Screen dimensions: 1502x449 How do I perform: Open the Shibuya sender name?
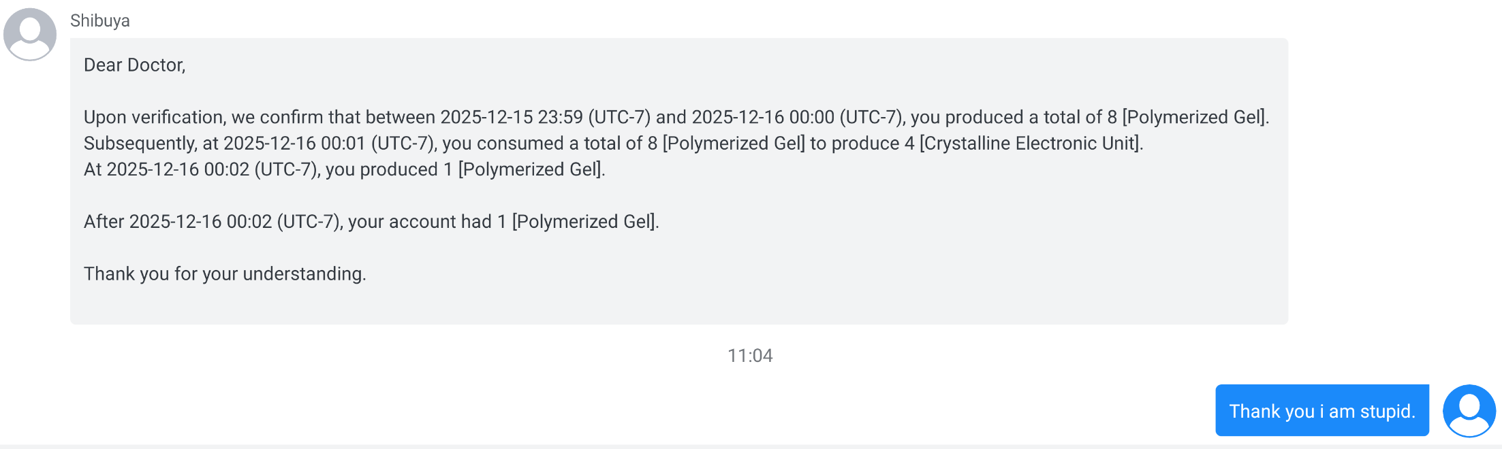click(x=99, y=20)
